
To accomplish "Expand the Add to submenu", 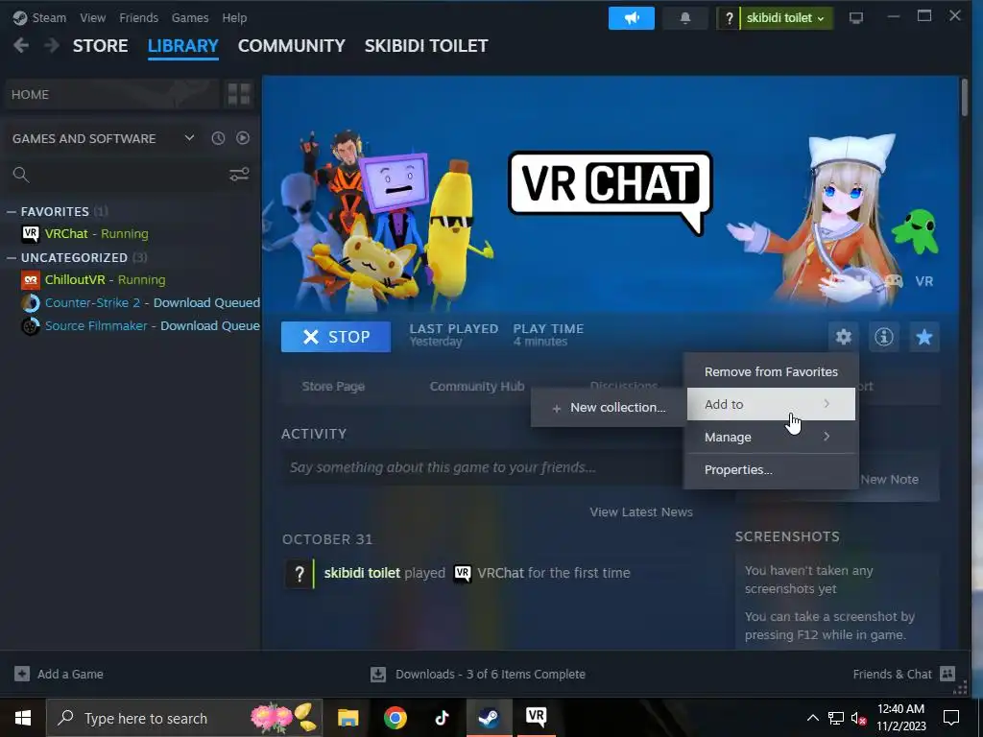I will 771,404.
